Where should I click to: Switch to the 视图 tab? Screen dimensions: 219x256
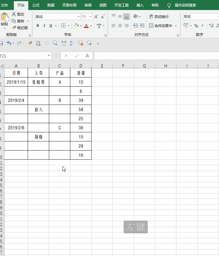103,5
